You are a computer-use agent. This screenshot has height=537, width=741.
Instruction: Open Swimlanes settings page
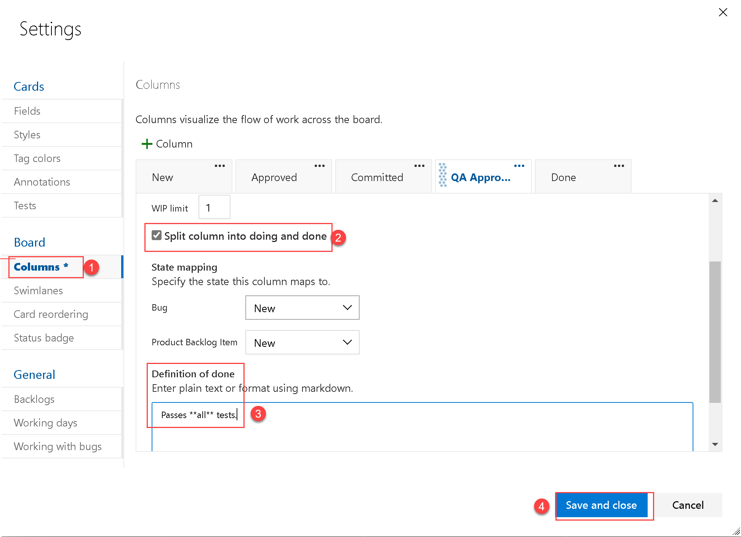[x=38, y=290]
